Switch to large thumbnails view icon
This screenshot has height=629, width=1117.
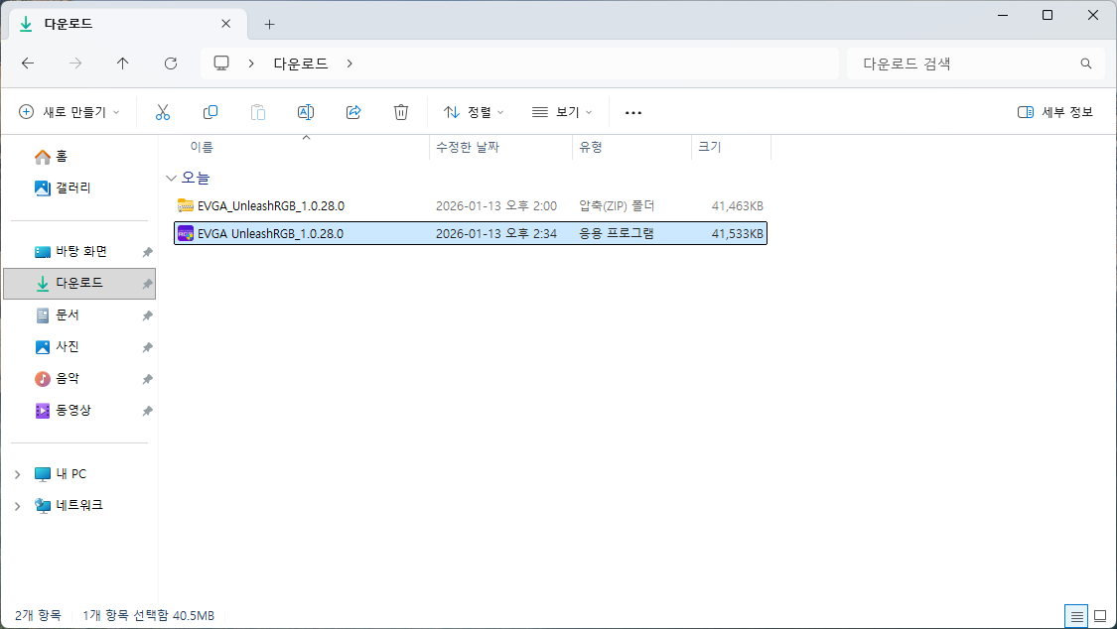[1100, 616]
